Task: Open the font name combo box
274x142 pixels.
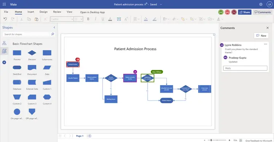Action: [62, 19]
